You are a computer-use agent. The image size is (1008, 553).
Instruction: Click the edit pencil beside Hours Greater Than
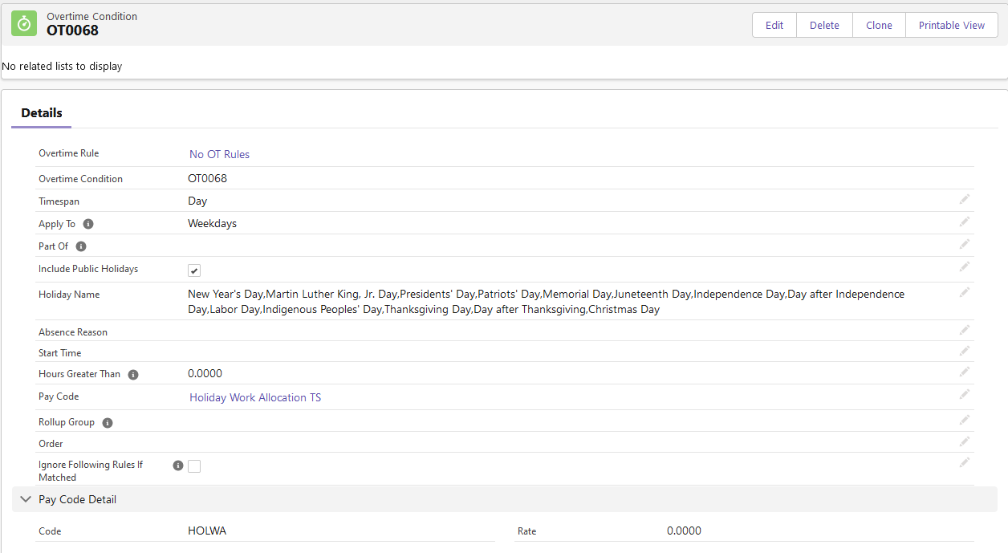click(x=964, y=372)
